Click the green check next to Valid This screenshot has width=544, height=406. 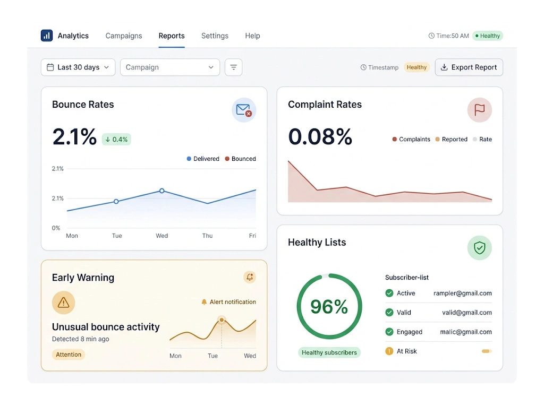pyautogui.click(x=389, y=313)
